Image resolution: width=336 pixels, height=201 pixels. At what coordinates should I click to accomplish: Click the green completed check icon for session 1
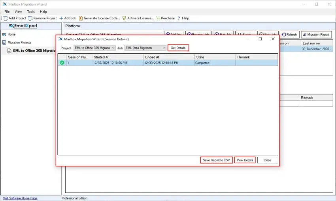pos(62,63)
